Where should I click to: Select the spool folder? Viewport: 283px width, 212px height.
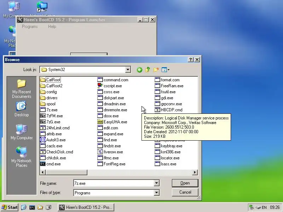(x=48, y=104)
